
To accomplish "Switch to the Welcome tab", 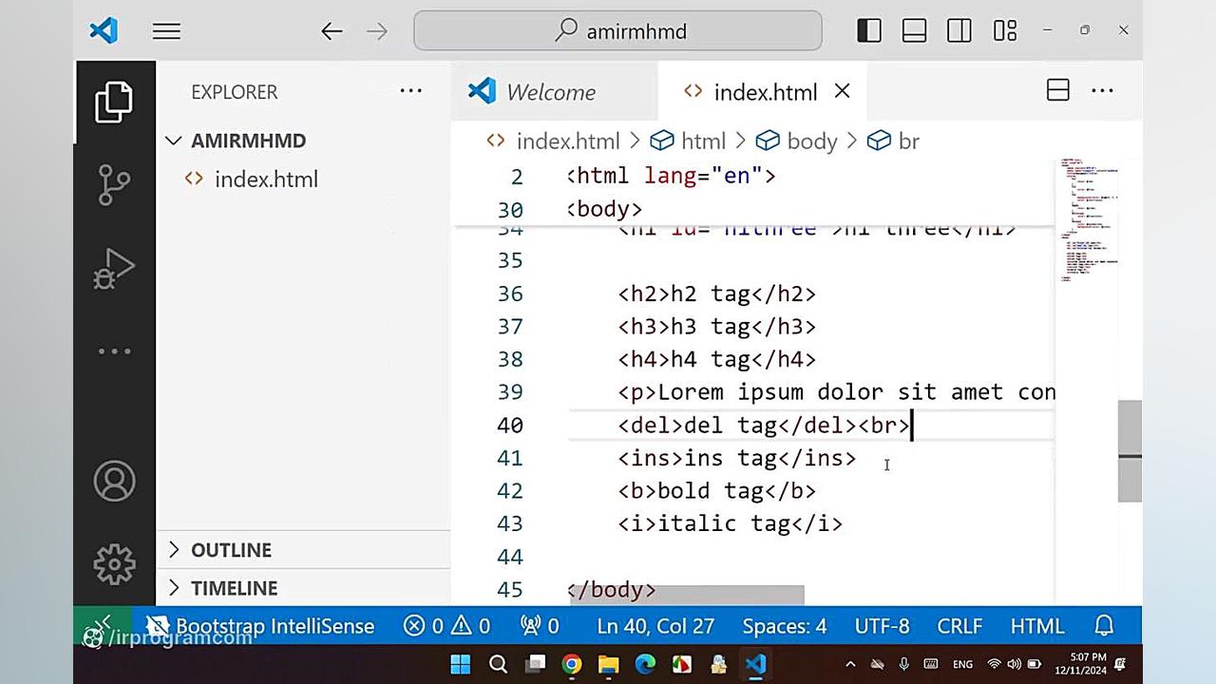I will [x=554, y=92].
